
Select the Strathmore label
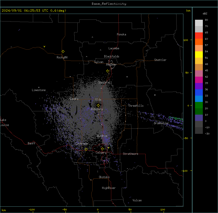tap(130, 154)
